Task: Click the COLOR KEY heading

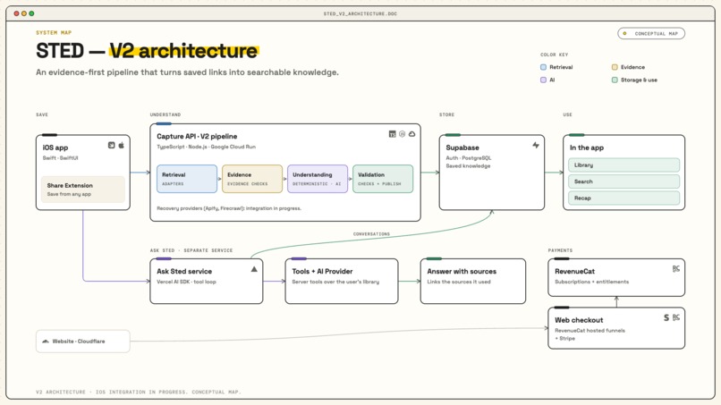Action: click(x=554, y=55)
